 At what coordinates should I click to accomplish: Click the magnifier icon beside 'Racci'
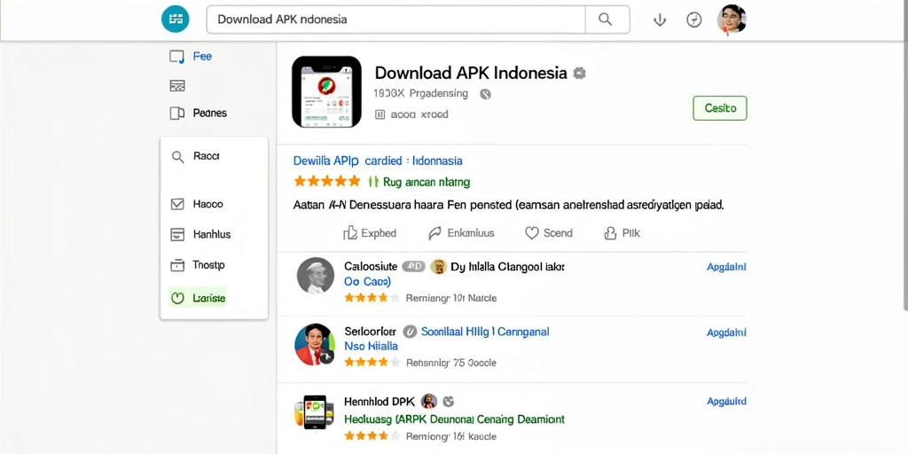(177, 156)
